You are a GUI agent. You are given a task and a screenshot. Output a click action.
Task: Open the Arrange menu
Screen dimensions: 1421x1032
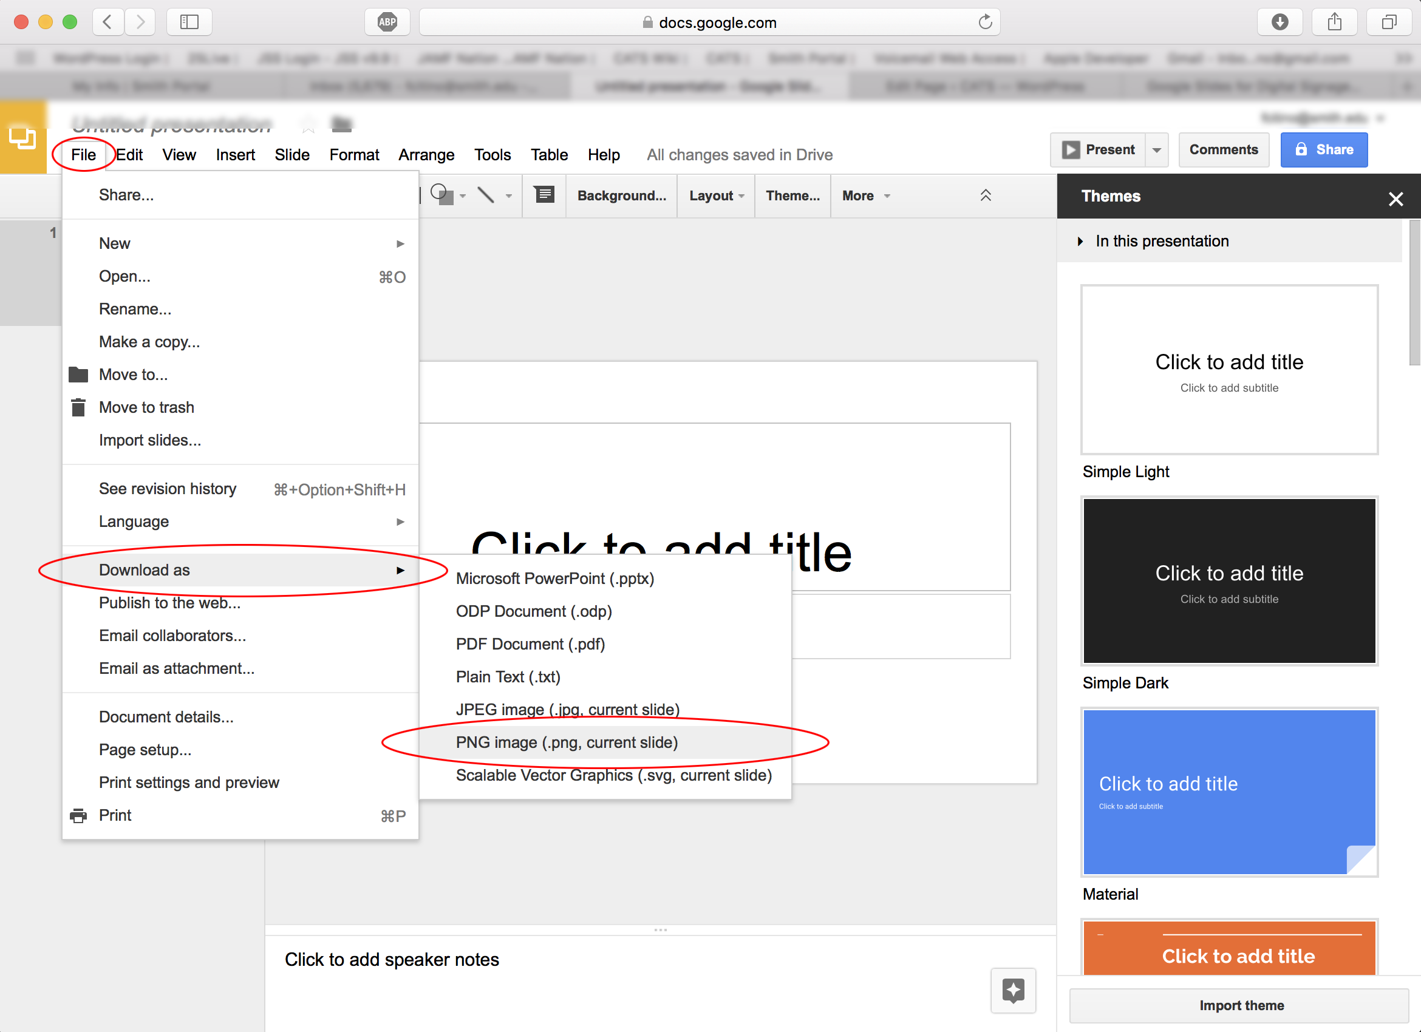pos(426,155)
